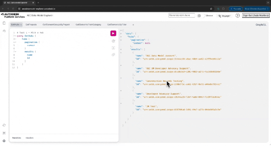This screenshot has height=152, width=271.
Task: Go forward with the browser forward arrow
Action: 8,9
